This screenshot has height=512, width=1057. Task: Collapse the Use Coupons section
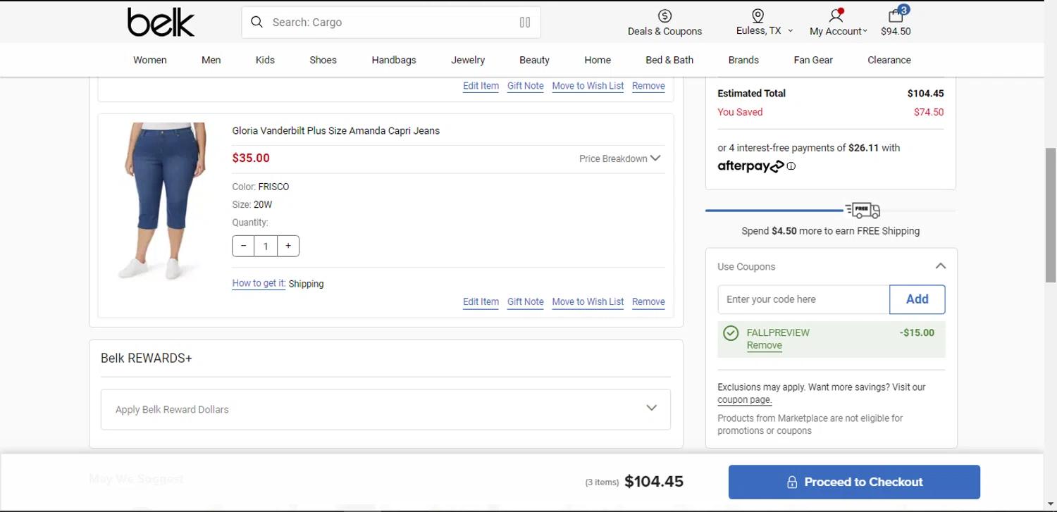(940, 266)
